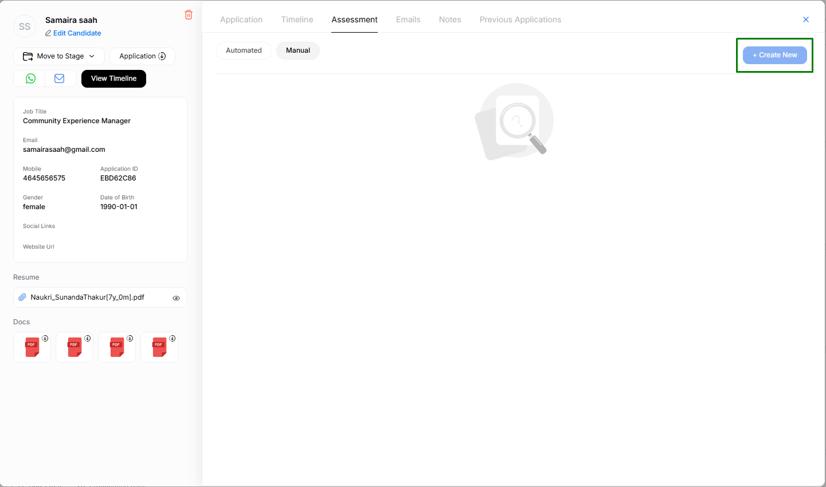Send email via the envelope icon
Viewport: 826px width, 487px height.
[x=60, y=78]
